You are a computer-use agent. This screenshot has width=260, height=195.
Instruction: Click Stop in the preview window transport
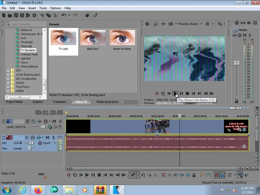pos(187,93)
